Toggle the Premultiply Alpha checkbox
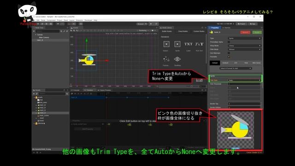295x166 pixels. pos(229,42)
